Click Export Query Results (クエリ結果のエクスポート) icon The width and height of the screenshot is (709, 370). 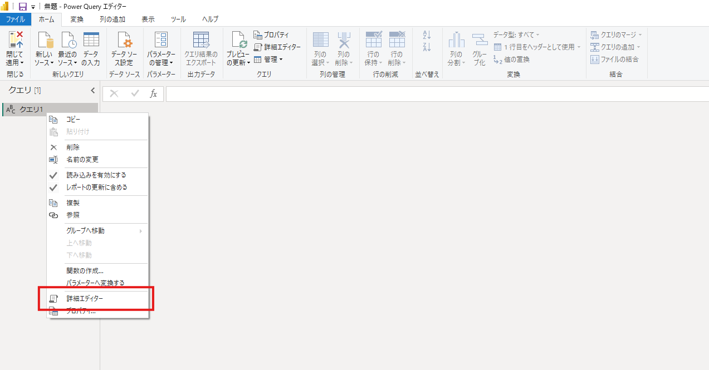(201, 41)
